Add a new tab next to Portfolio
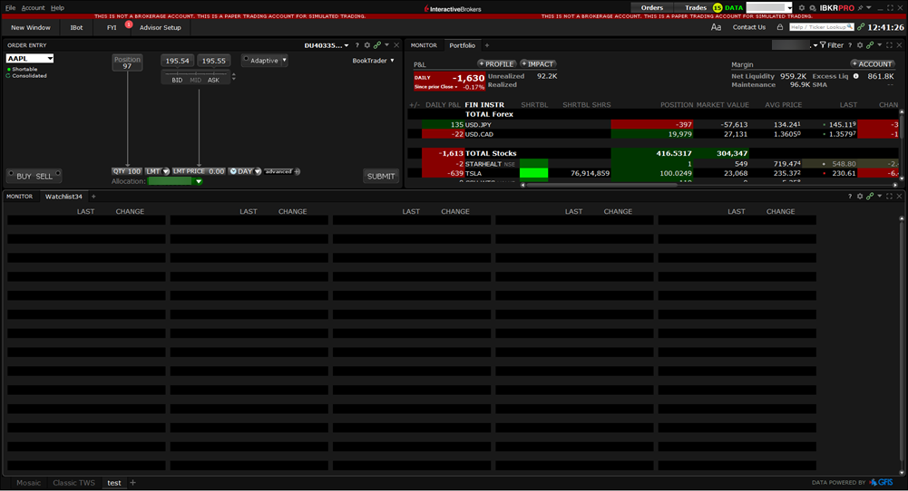 (487, 45)
